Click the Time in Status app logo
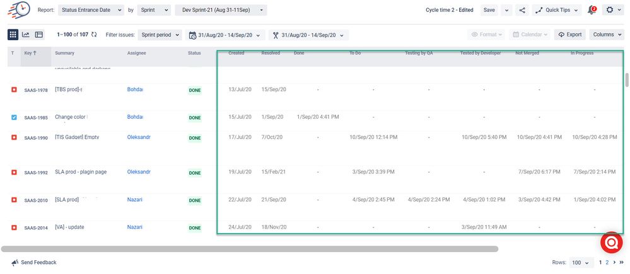630x274 pixels. click(x=19, y=9)
